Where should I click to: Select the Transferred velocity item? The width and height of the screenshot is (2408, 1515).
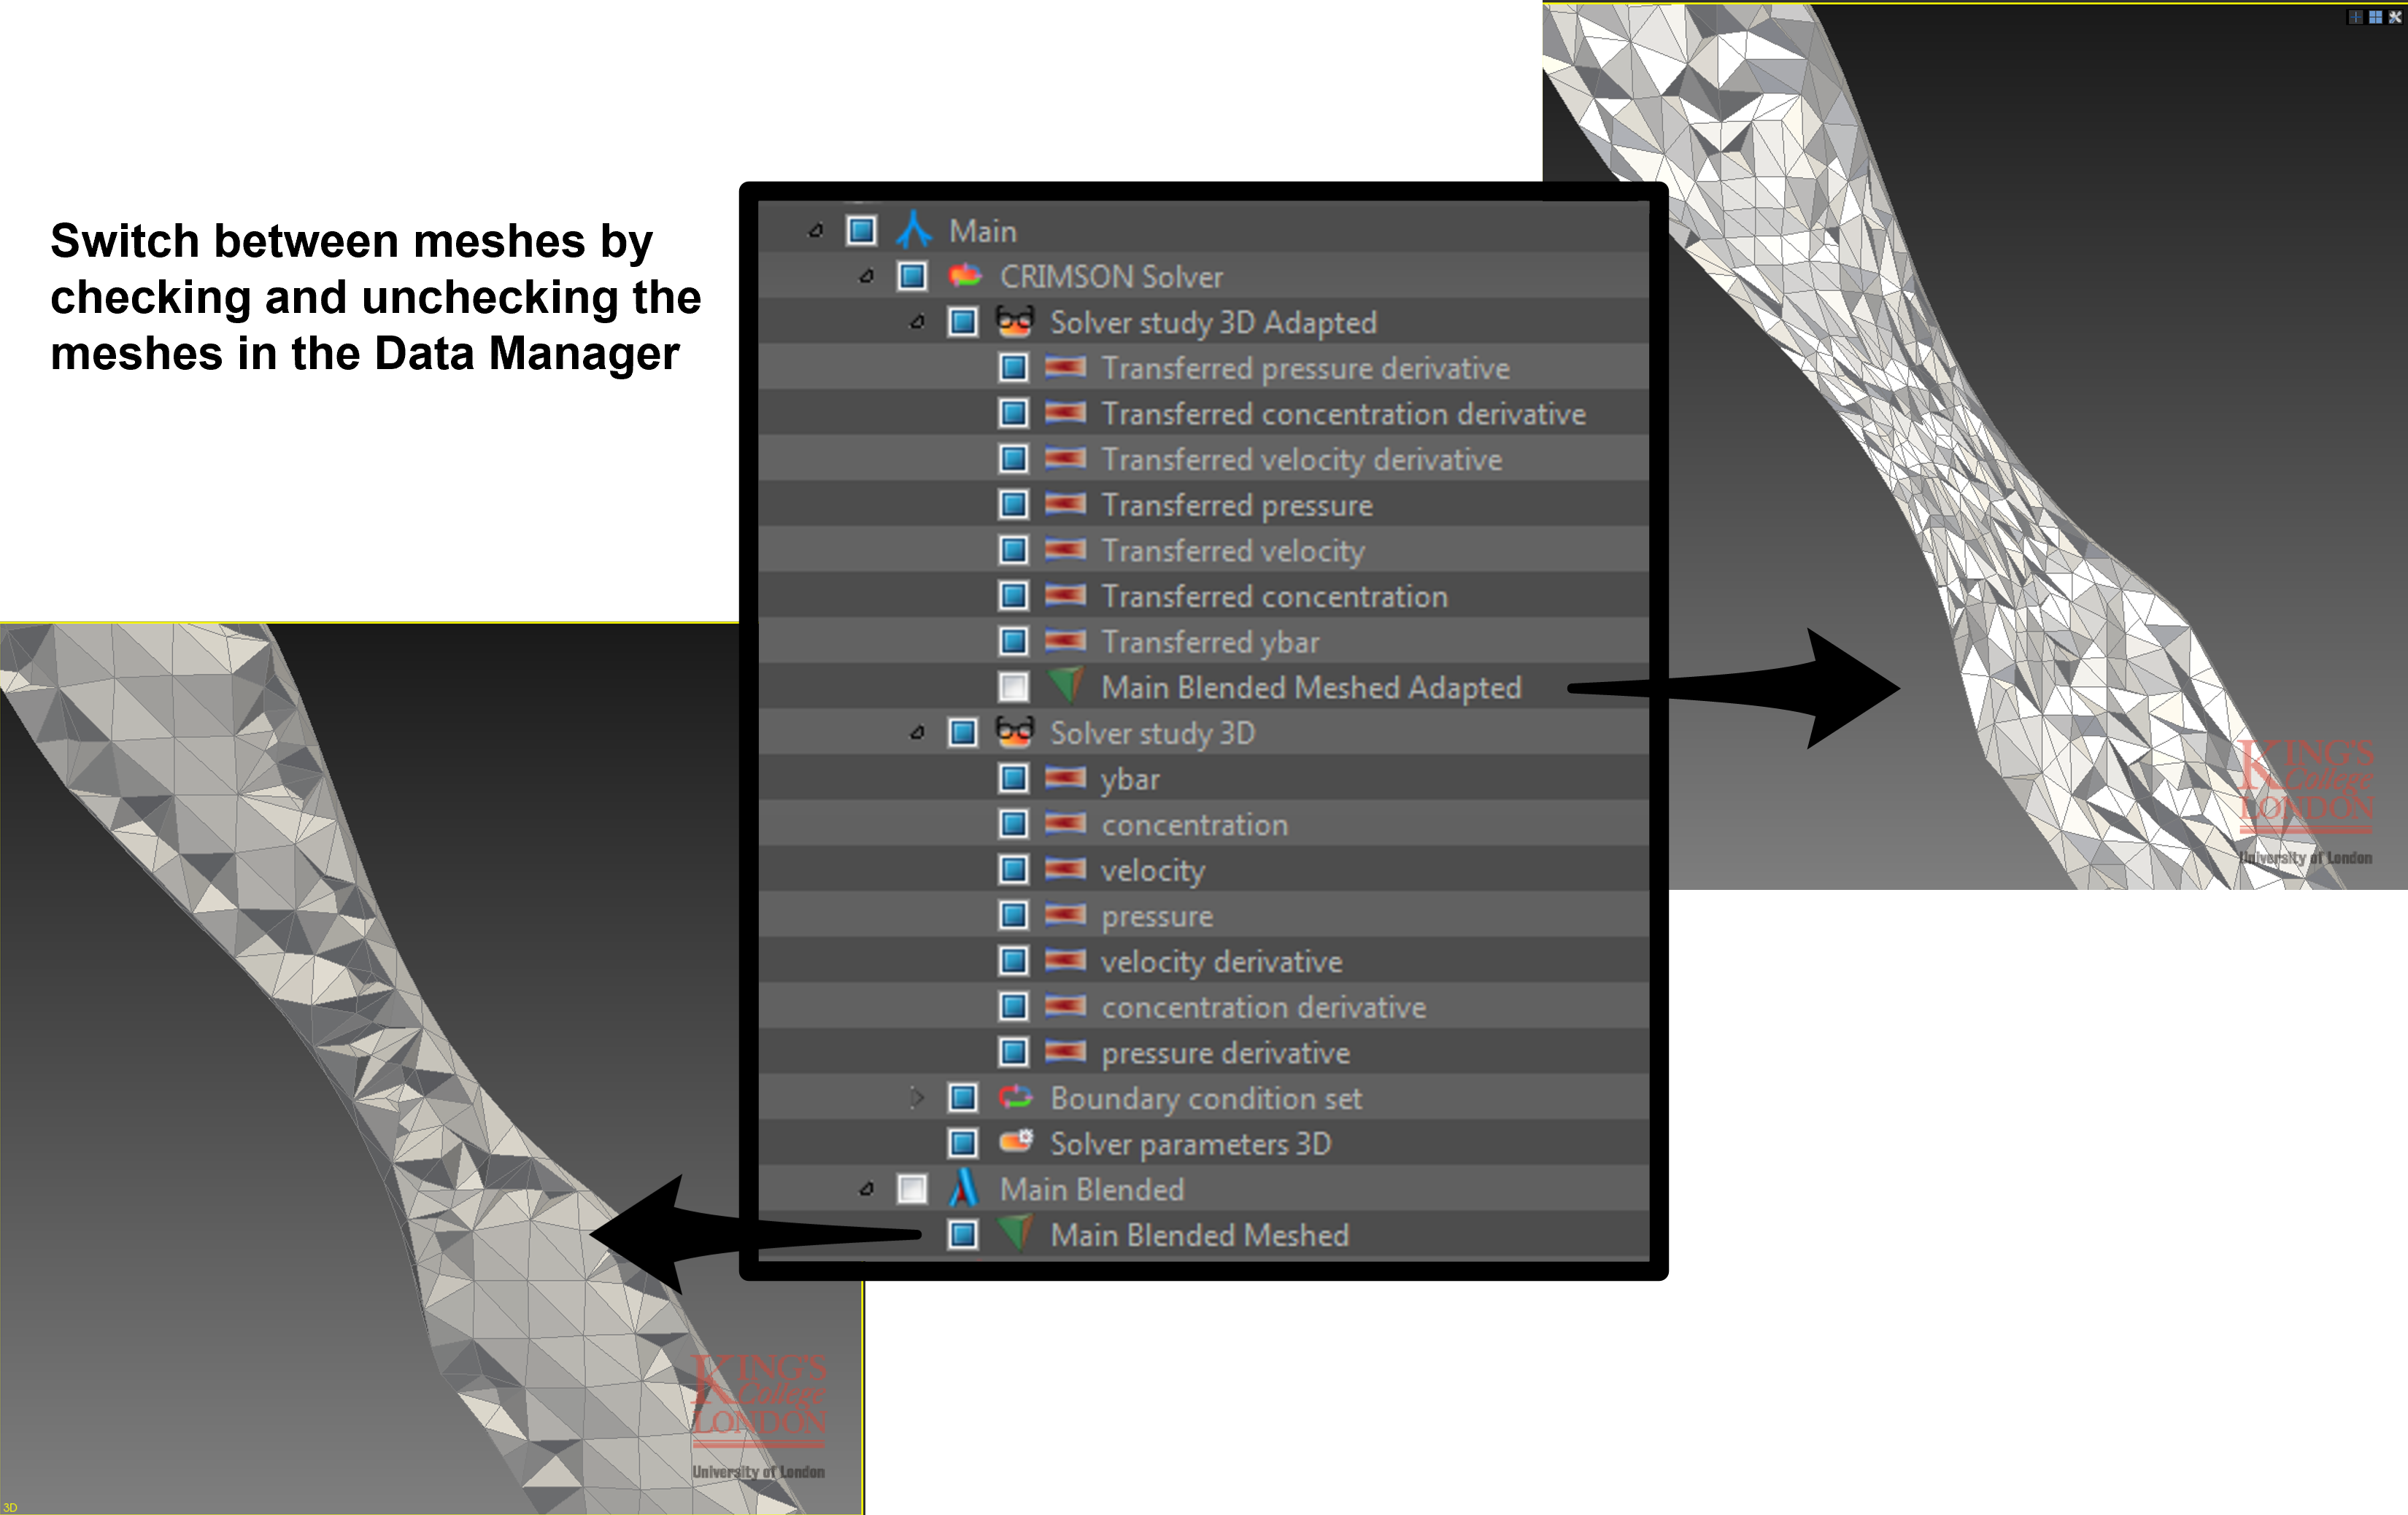pyautogui.click(x=1232, y=551)
